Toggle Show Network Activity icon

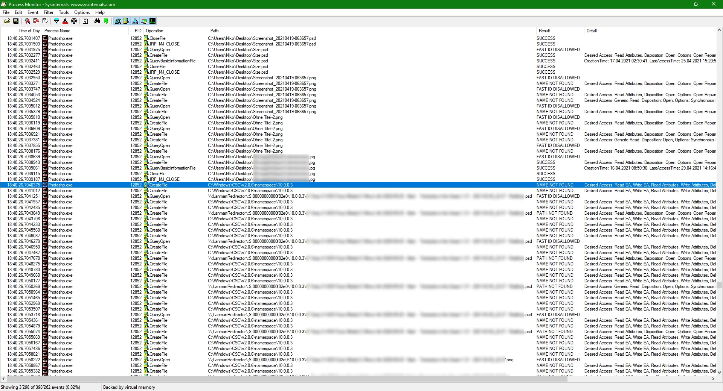pyautogui.click(x=135, y=21)
